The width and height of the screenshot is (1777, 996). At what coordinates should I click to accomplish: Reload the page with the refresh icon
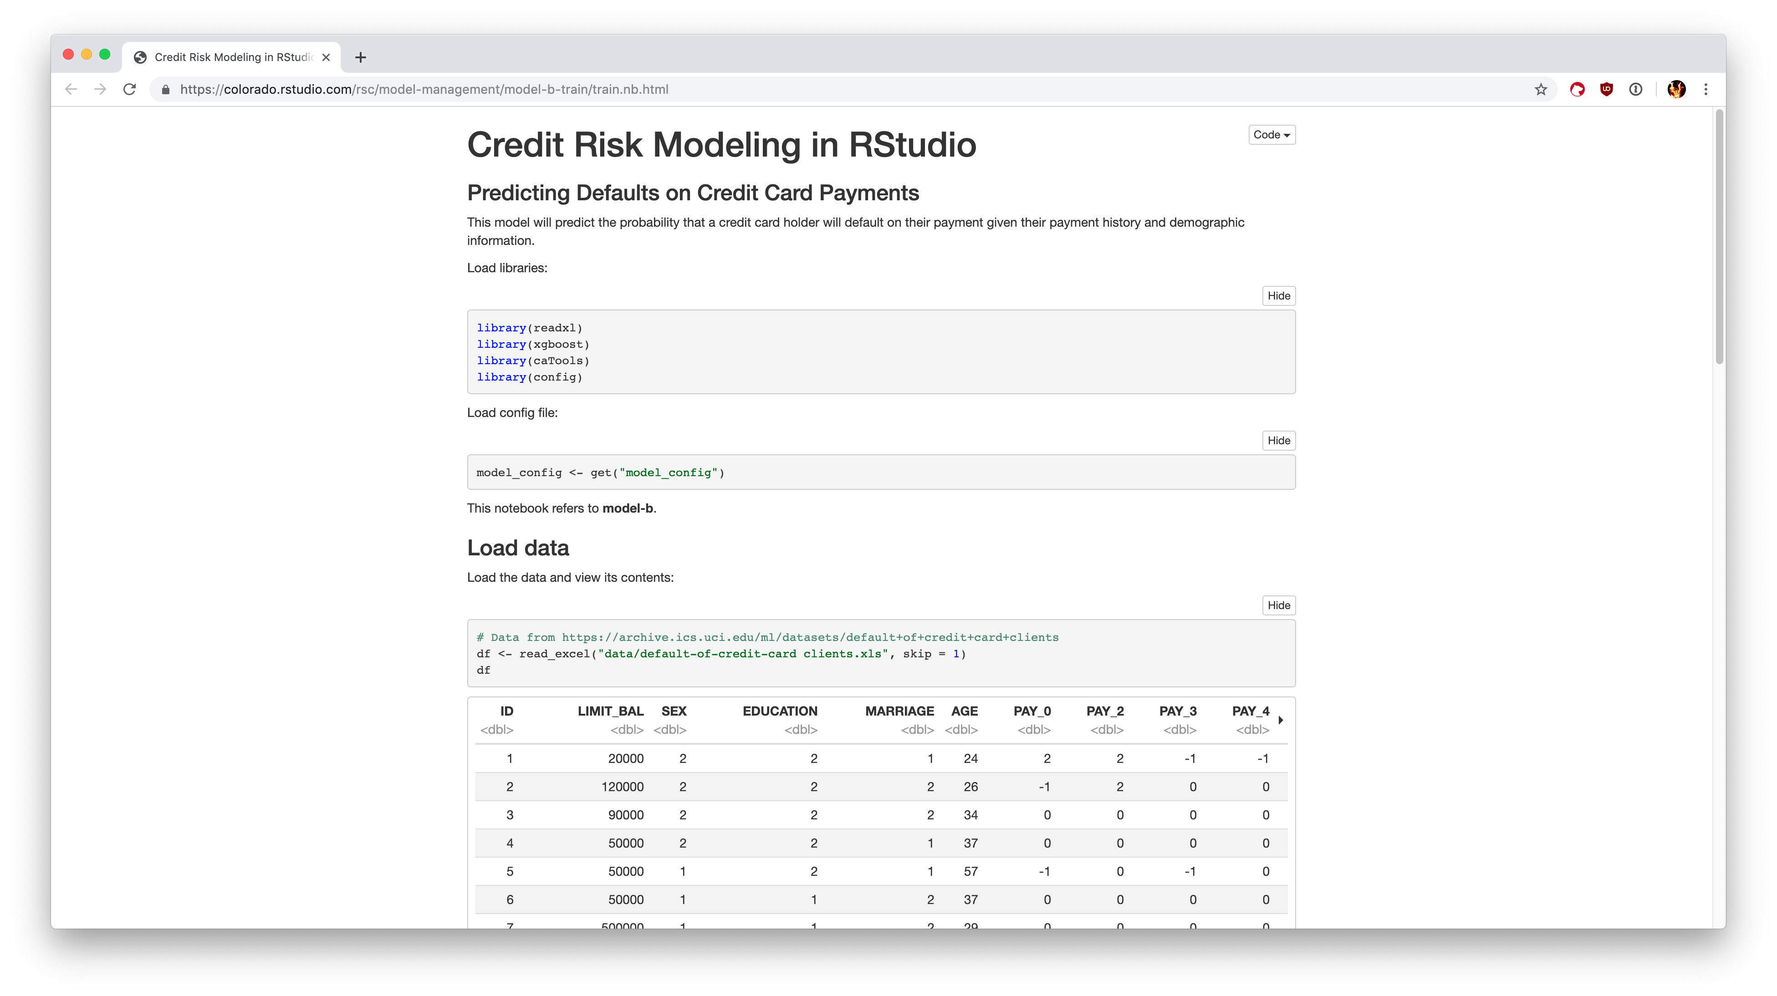130,89
